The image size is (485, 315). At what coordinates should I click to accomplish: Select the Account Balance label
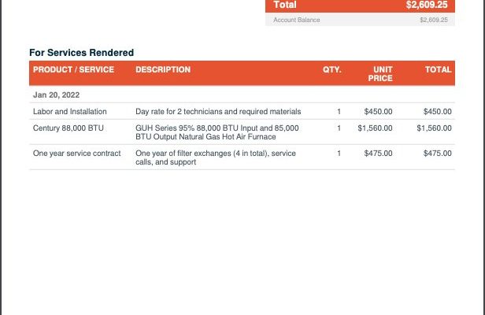pyautogui.click(x=297, y=20)
